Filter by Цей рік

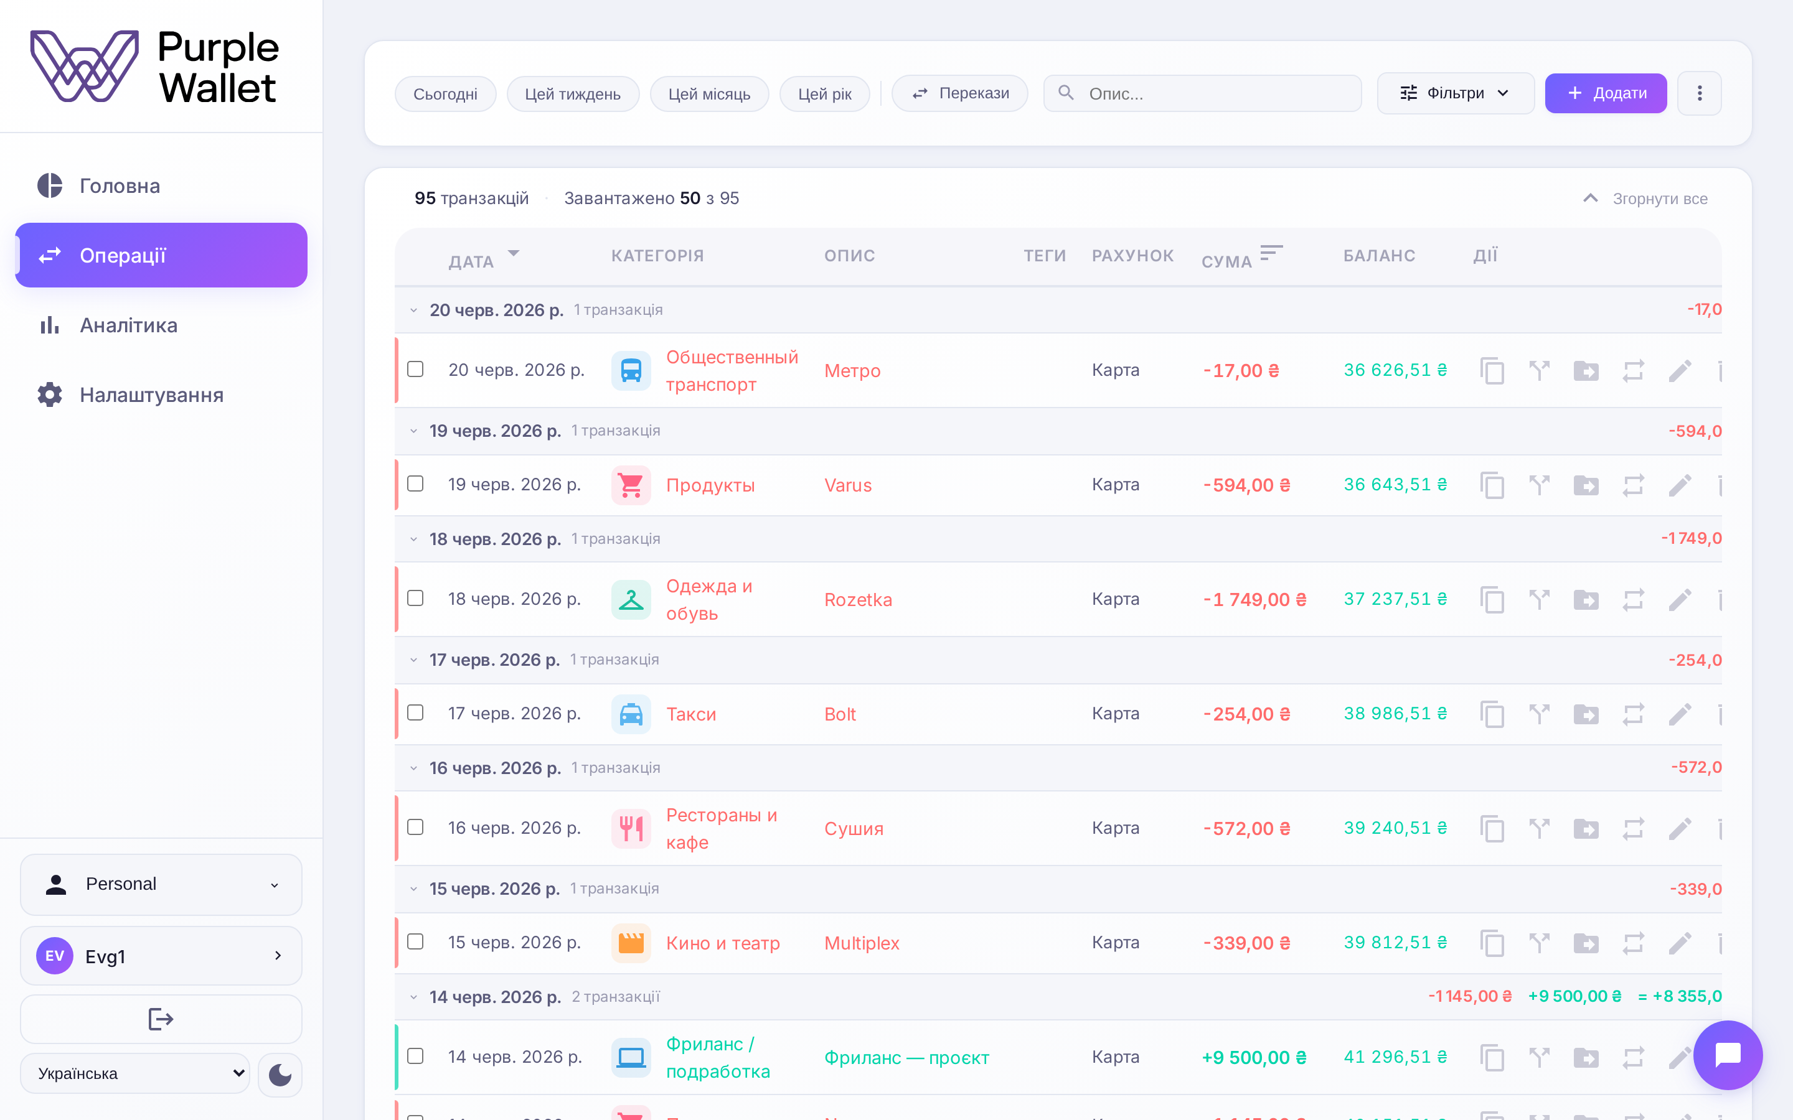point(825,94)
